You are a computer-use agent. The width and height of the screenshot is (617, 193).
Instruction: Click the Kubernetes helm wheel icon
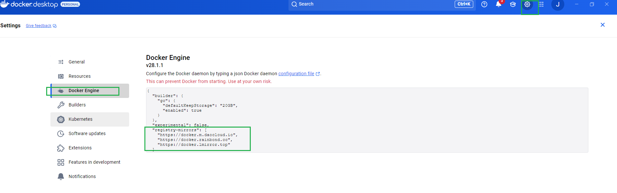pyautogui.click(x=61, y=119)
